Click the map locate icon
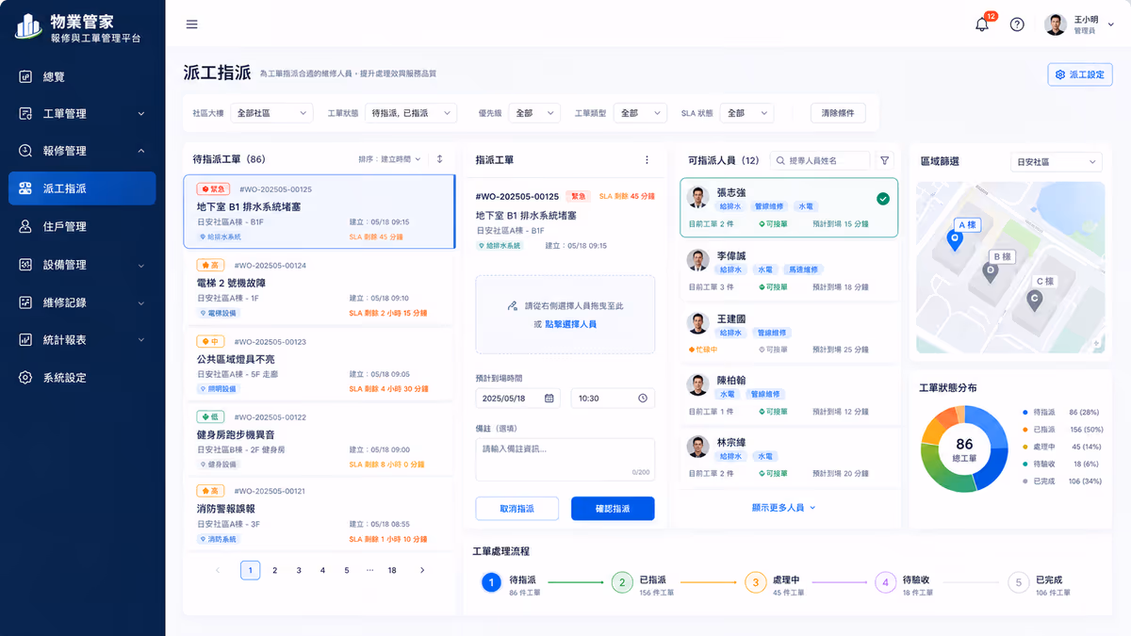The image size is (1131, 636). [1097, 345]
